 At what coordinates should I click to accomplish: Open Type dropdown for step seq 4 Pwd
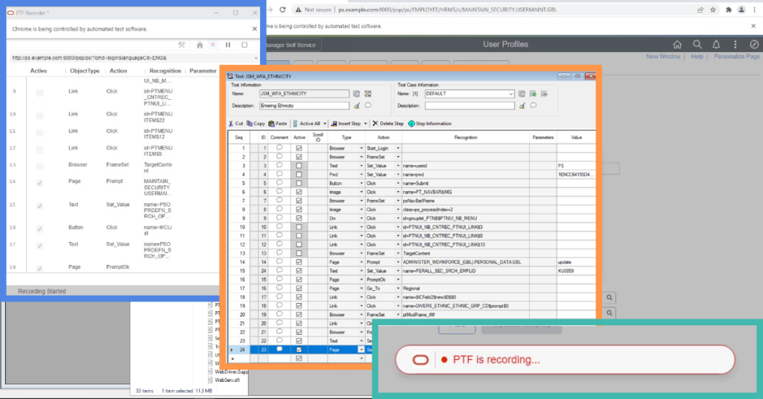(361, 174)
